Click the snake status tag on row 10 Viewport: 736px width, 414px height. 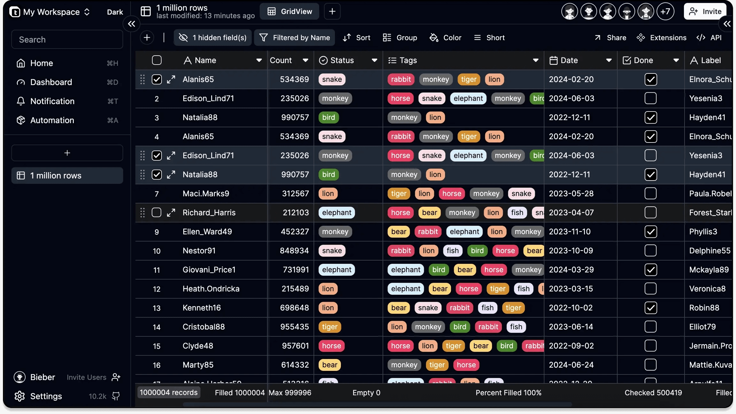(x=332, y=250)
